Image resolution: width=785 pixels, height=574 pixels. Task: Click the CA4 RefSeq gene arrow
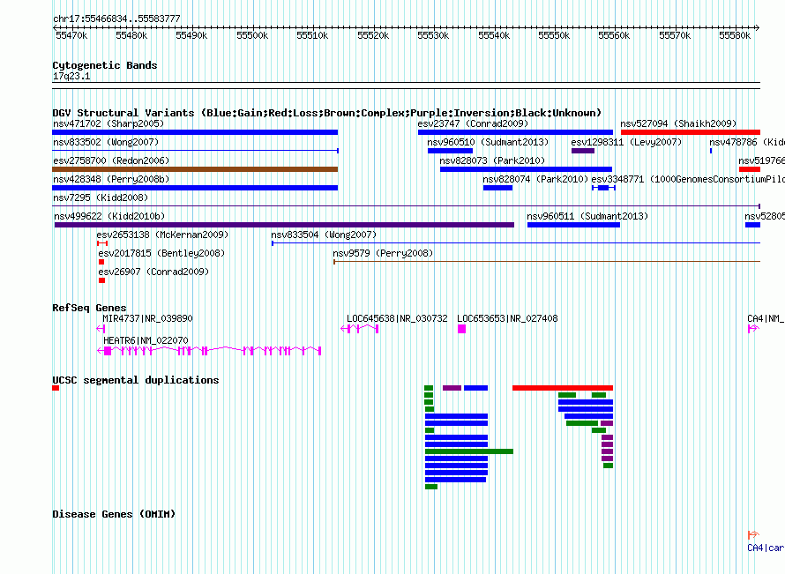[x=753, y=329]
